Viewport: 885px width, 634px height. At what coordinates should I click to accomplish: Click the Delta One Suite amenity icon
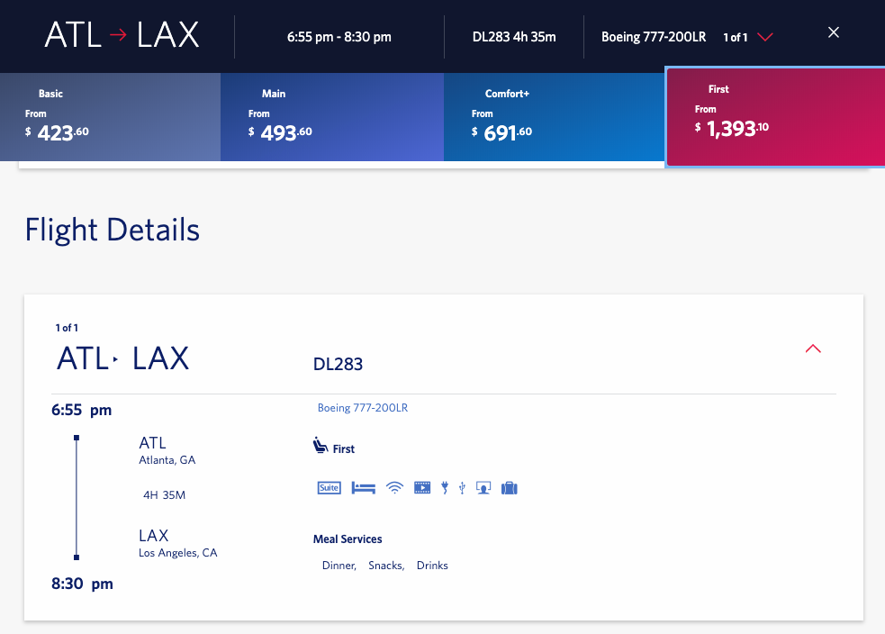click(x=329, y=487)
